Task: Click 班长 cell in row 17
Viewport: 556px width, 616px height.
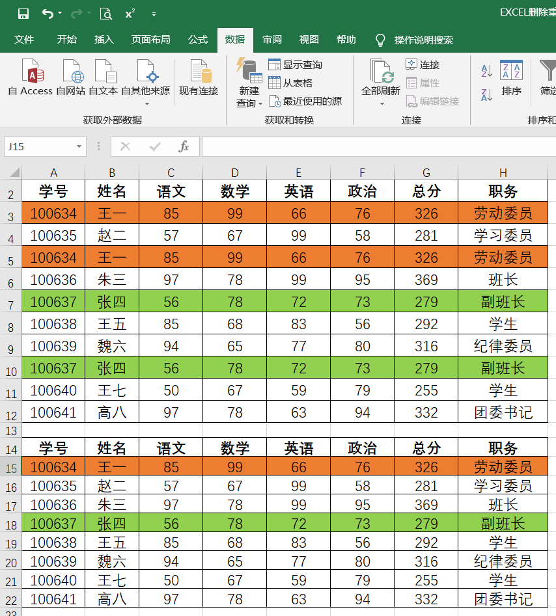Action: pyautogui.click(x=503, y=504)
